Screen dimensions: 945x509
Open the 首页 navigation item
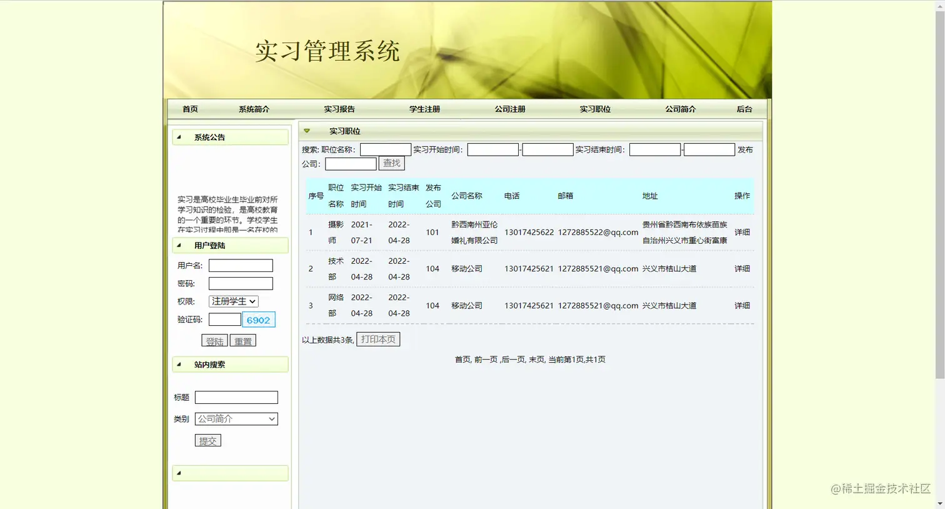[190, 109]
